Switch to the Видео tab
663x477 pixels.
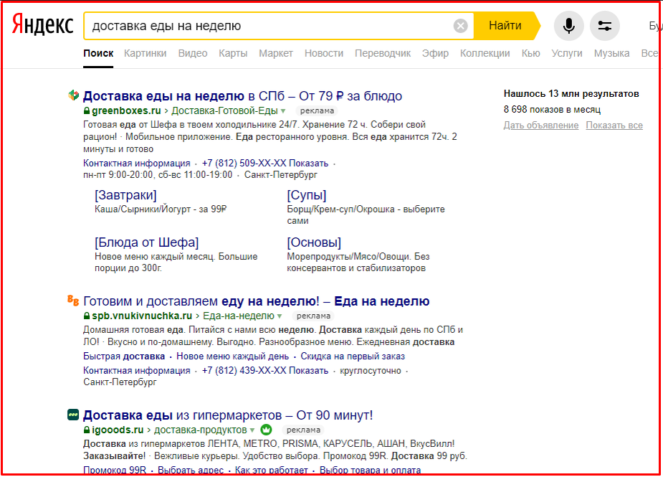[x=193, y=53]
